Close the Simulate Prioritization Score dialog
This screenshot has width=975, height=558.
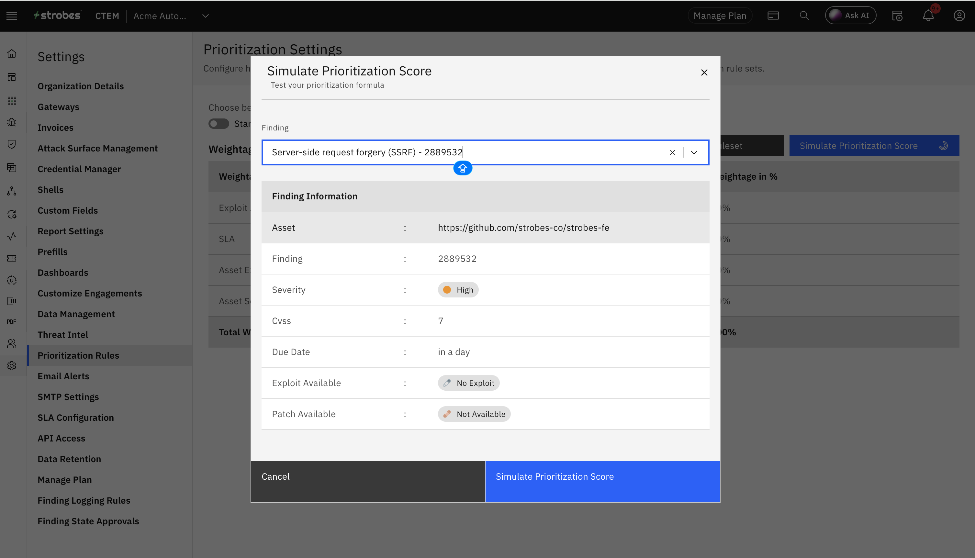click(704, 73)
